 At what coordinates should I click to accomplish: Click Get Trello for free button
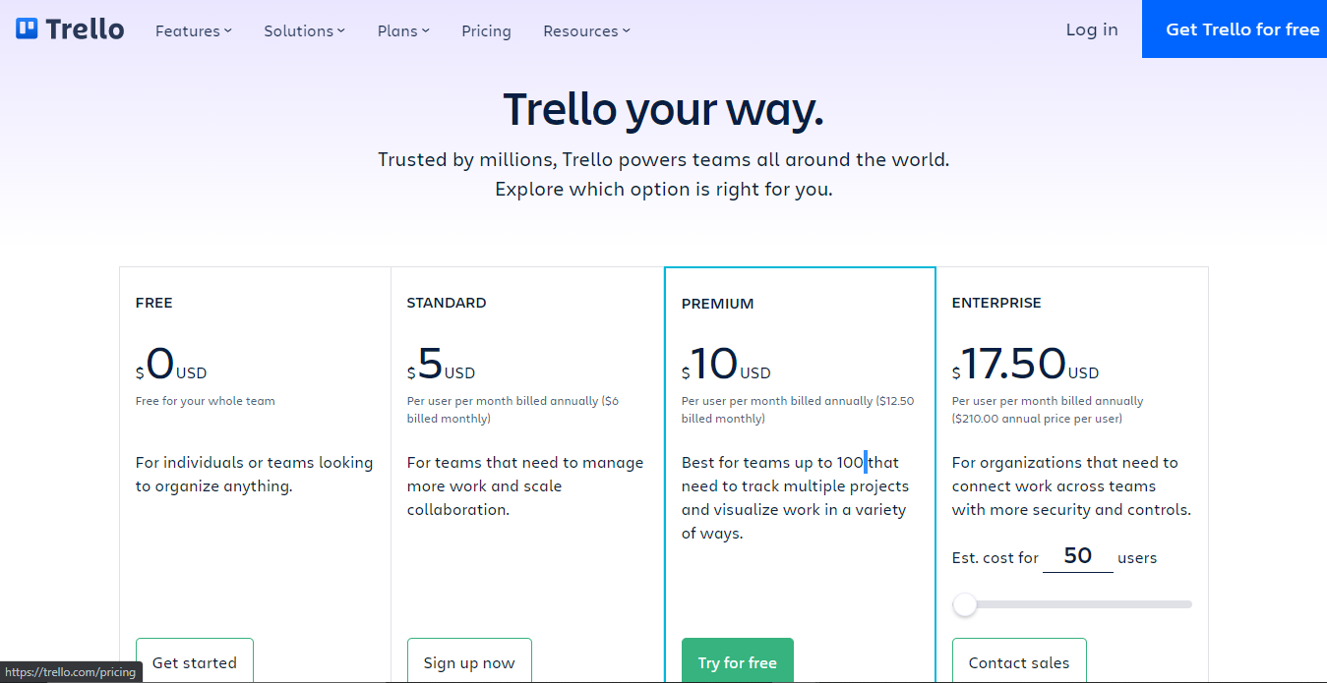pyautogui.click(x=1235, y=29)
